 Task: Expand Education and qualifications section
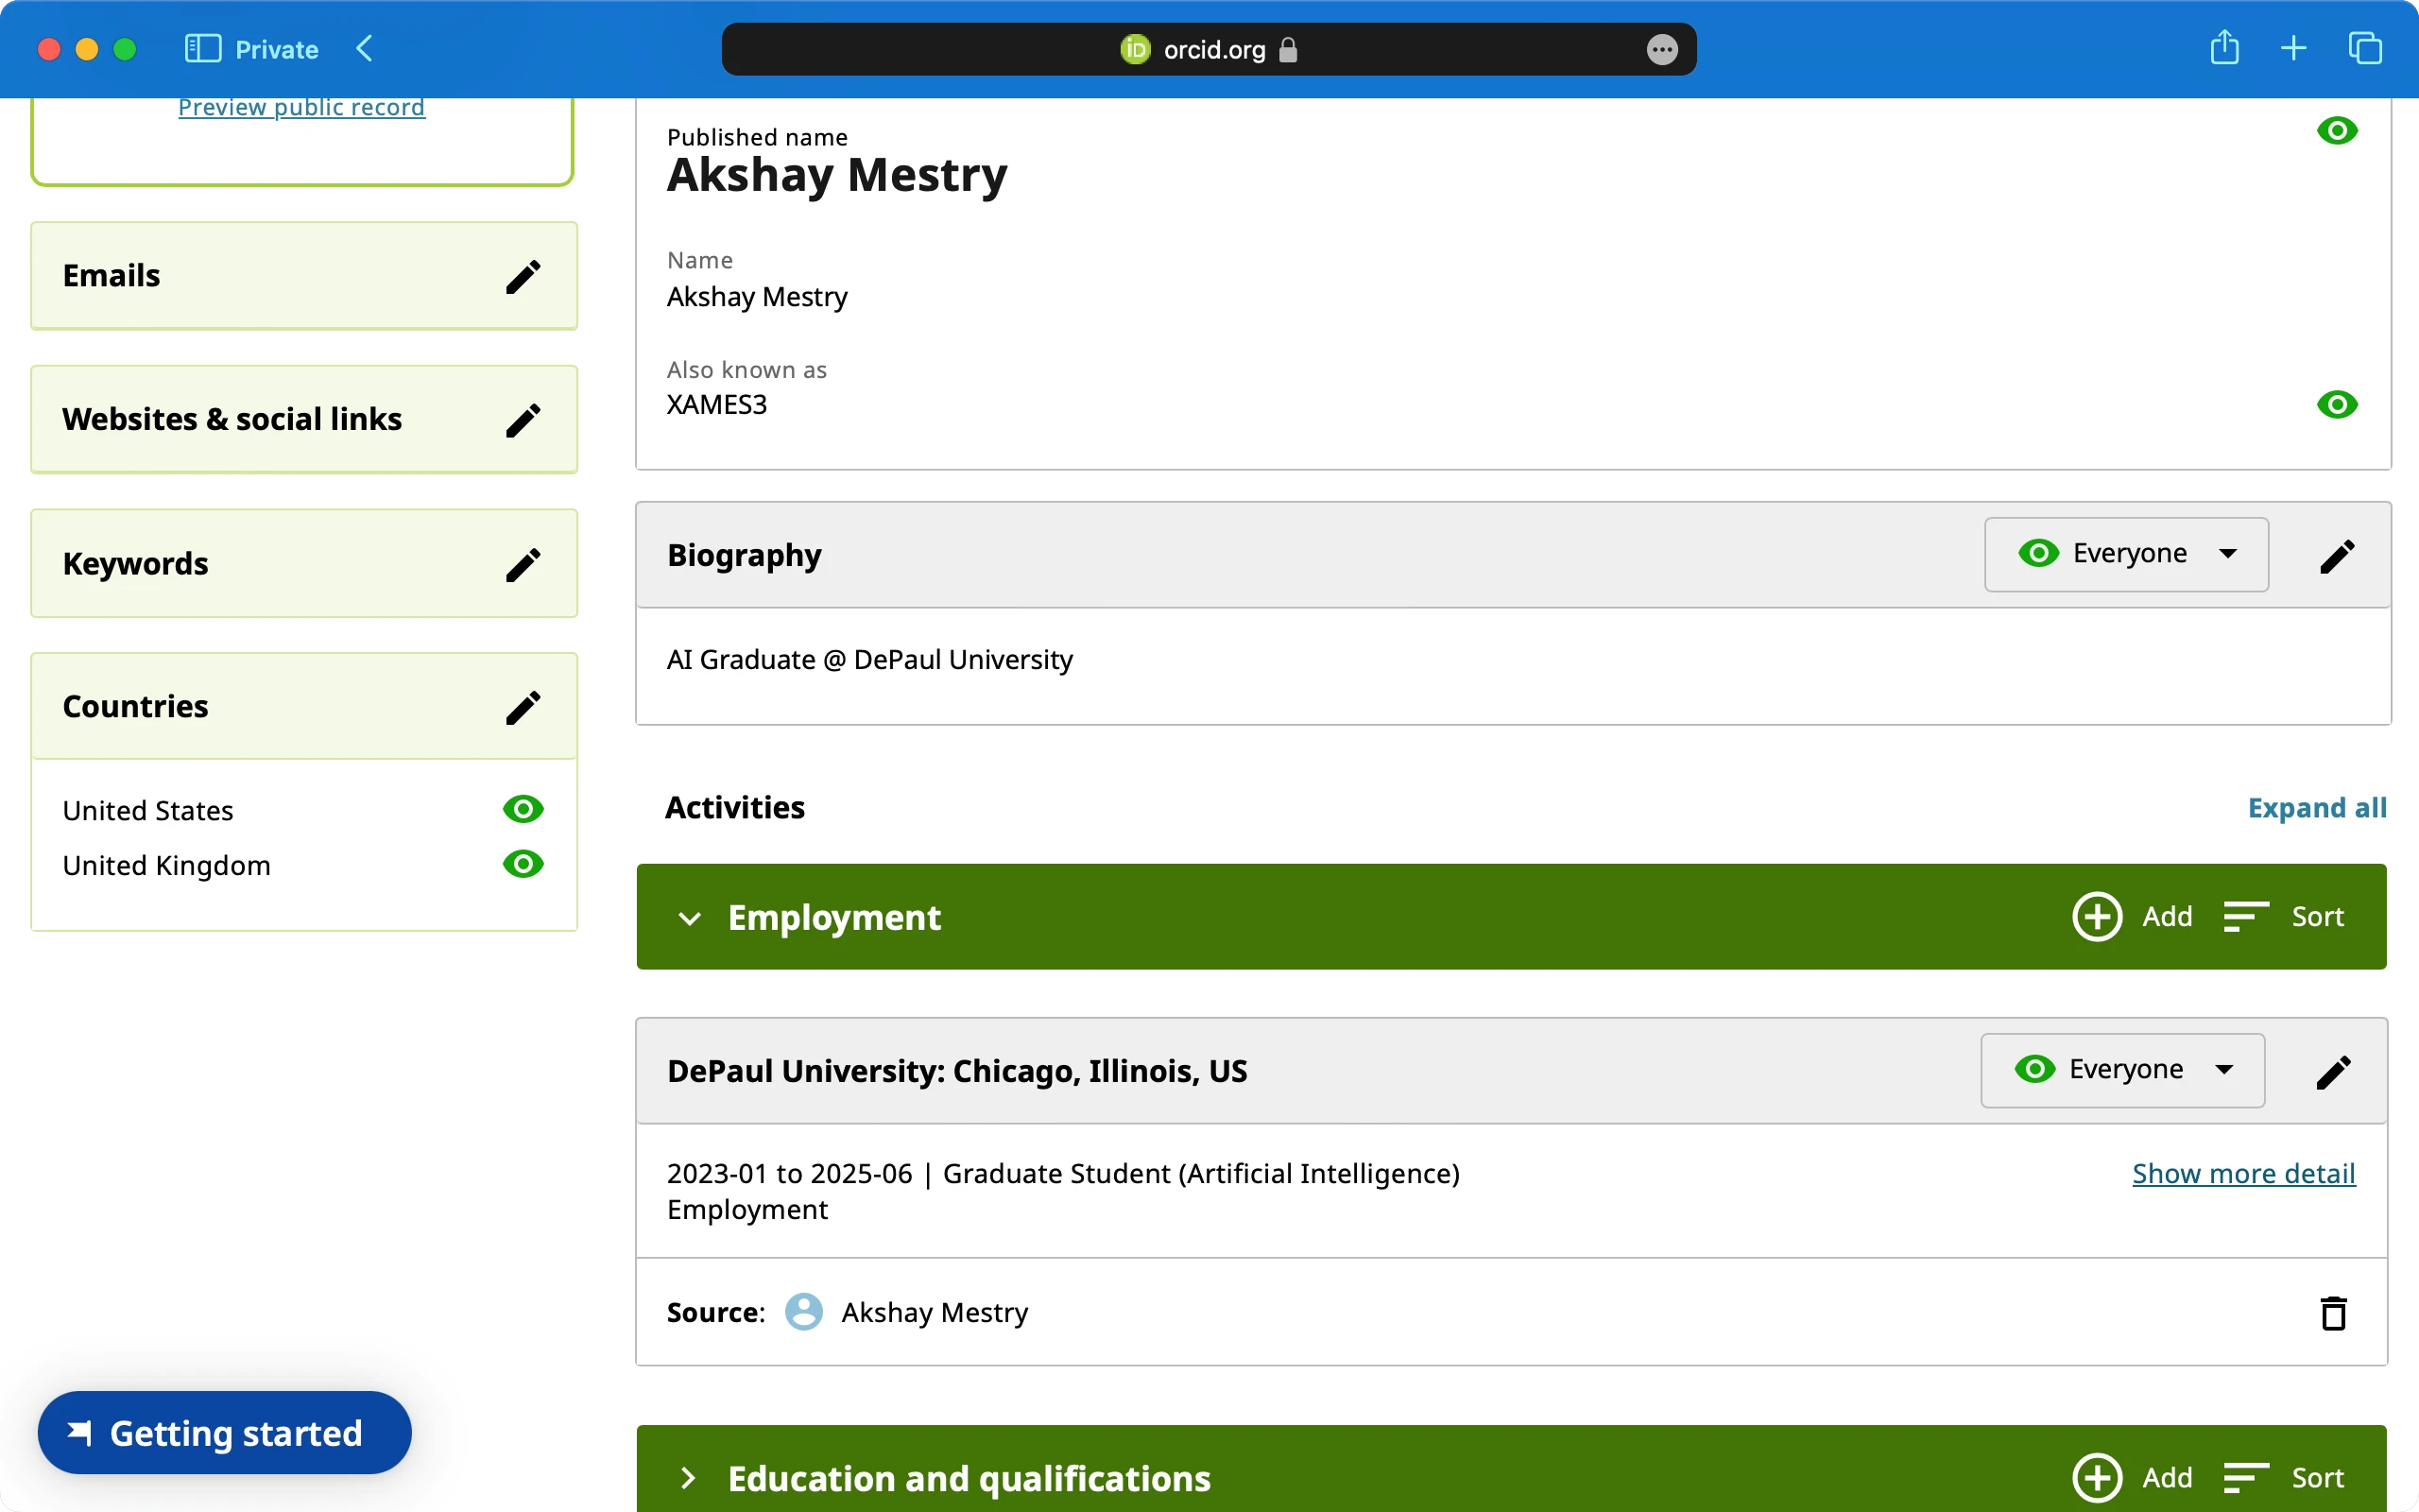pyautogui.click(x=689, y=1478)
